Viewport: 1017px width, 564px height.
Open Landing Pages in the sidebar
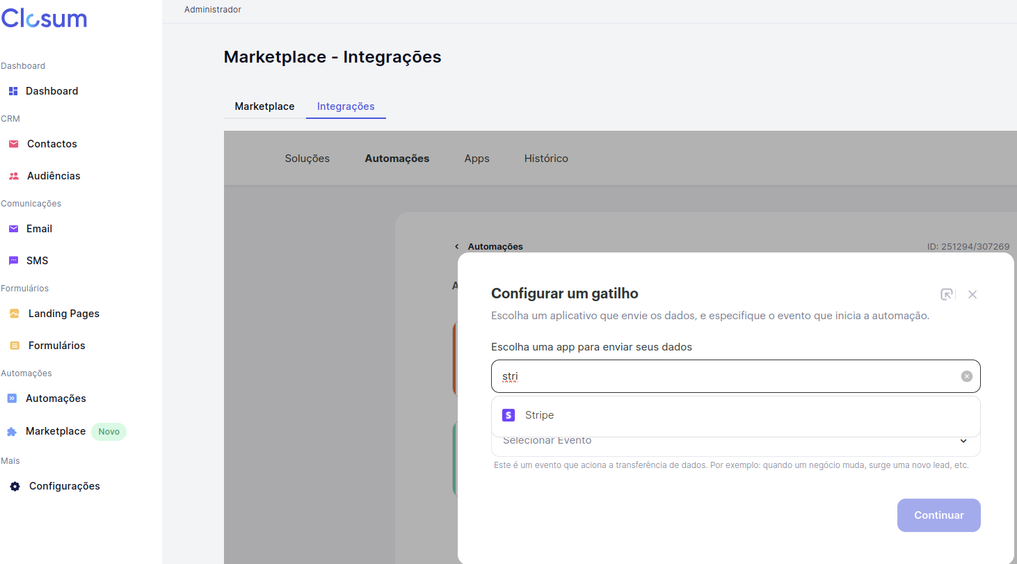tap(64, 314)
